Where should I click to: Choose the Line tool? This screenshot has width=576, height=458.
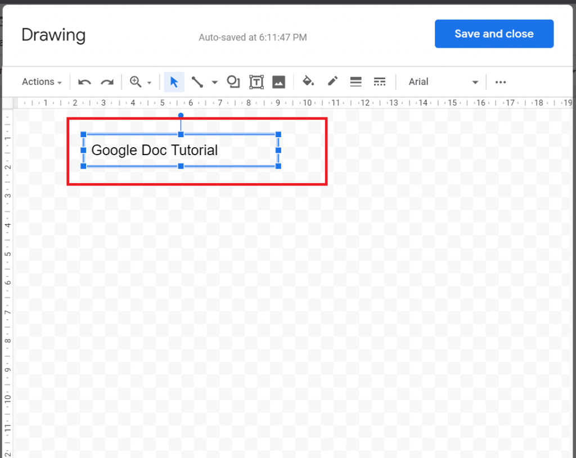click(197, 82)
